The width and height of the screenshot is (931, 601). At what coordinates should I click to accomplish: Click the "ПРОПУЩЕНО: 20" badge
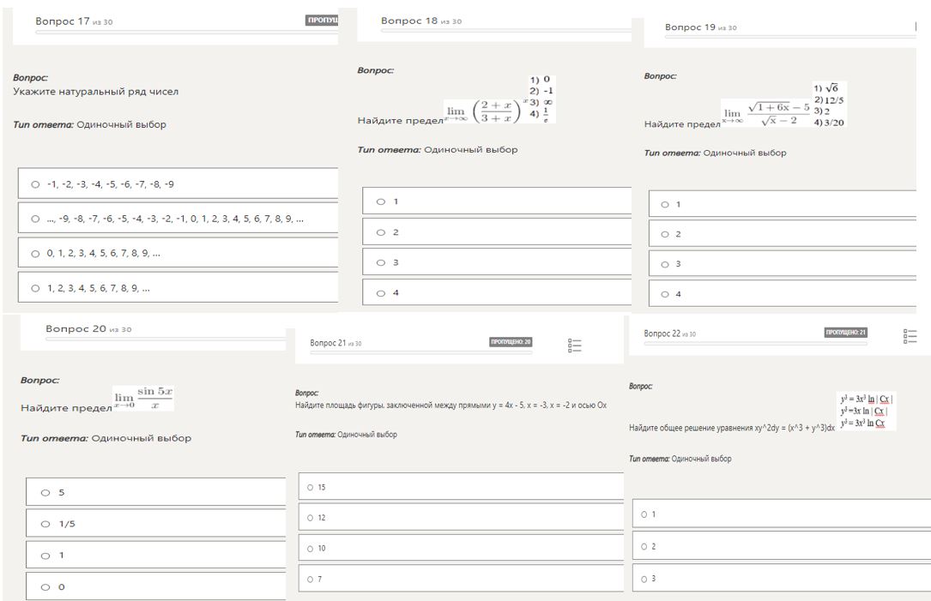(x=511, y=343)
